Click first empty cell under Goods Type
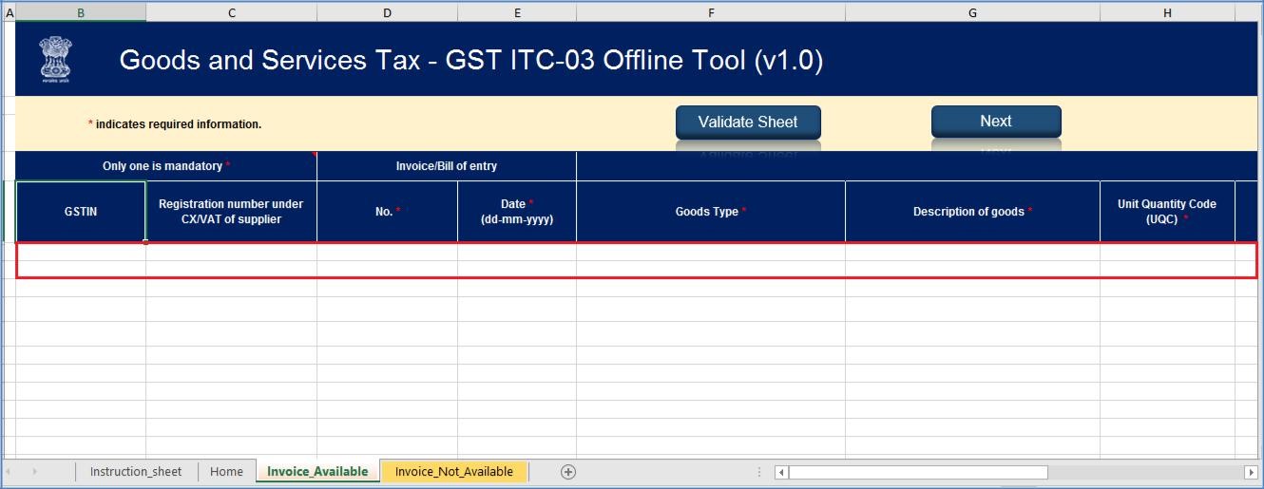Screen dimensions: 1264x489 point(711,252)
